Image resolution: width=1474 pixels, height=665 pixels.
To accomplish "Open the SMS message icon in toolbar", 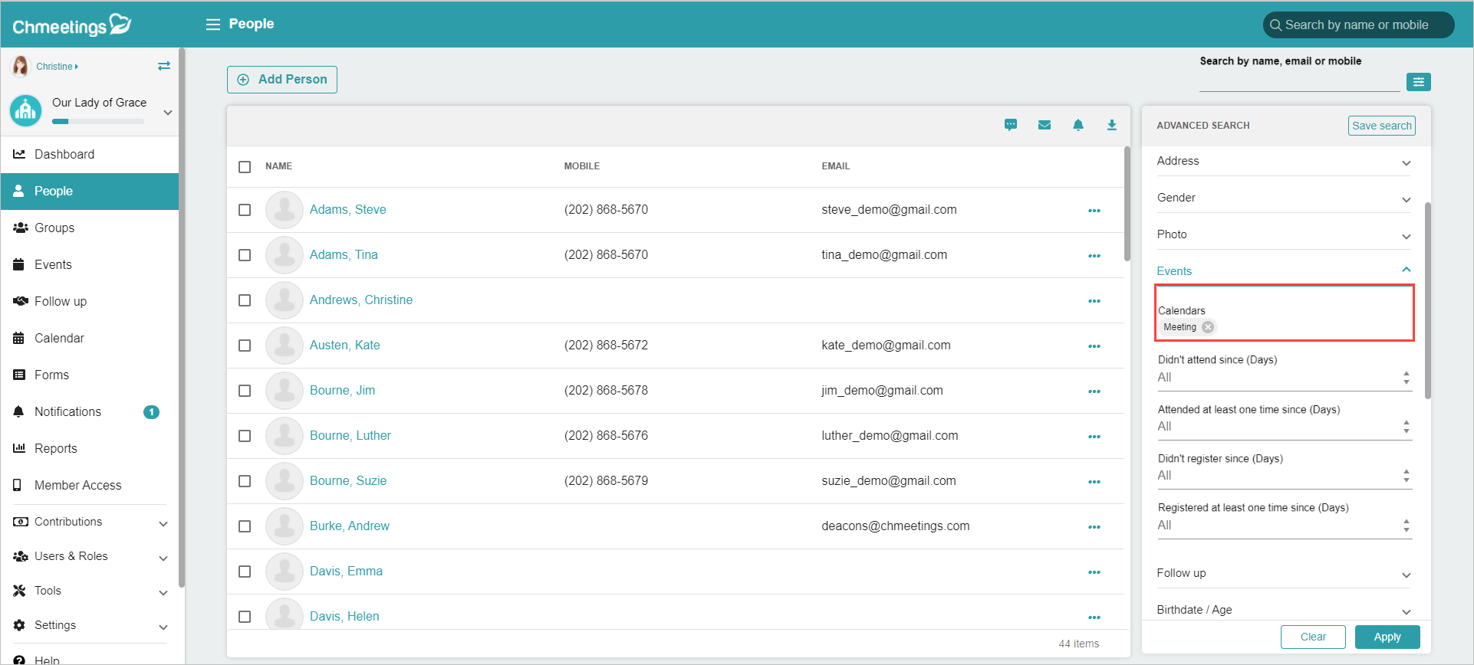I will click(1011, 125).
